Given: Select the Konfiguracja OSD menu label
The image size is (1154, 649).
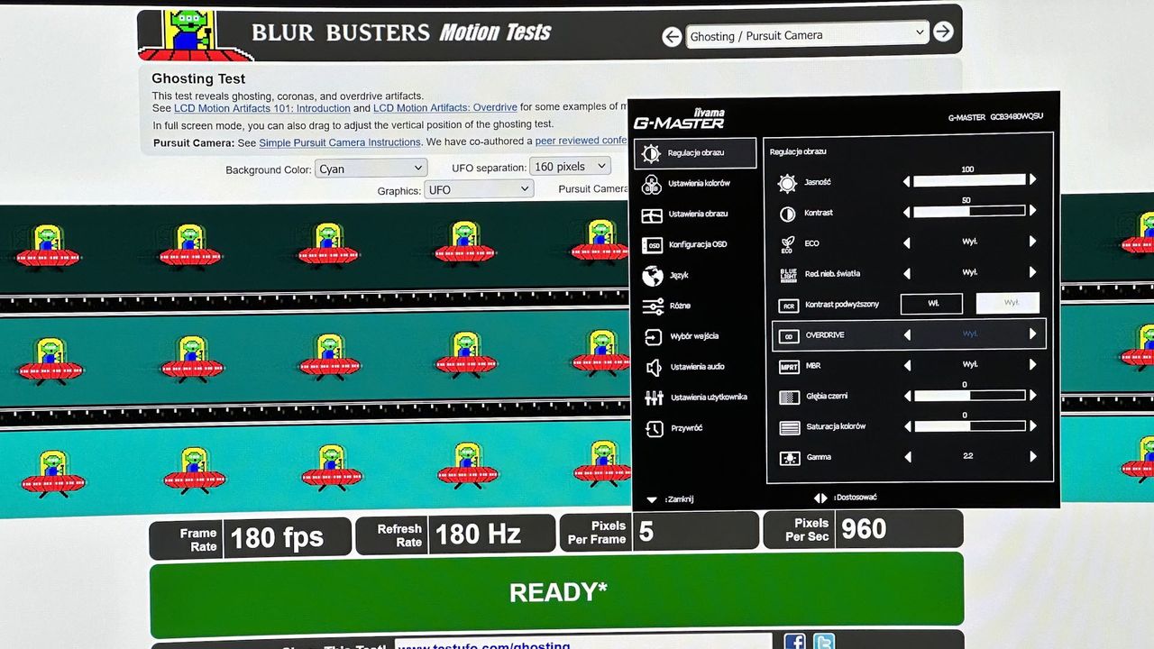Looking at the screenshot, I should click(698, 244).
